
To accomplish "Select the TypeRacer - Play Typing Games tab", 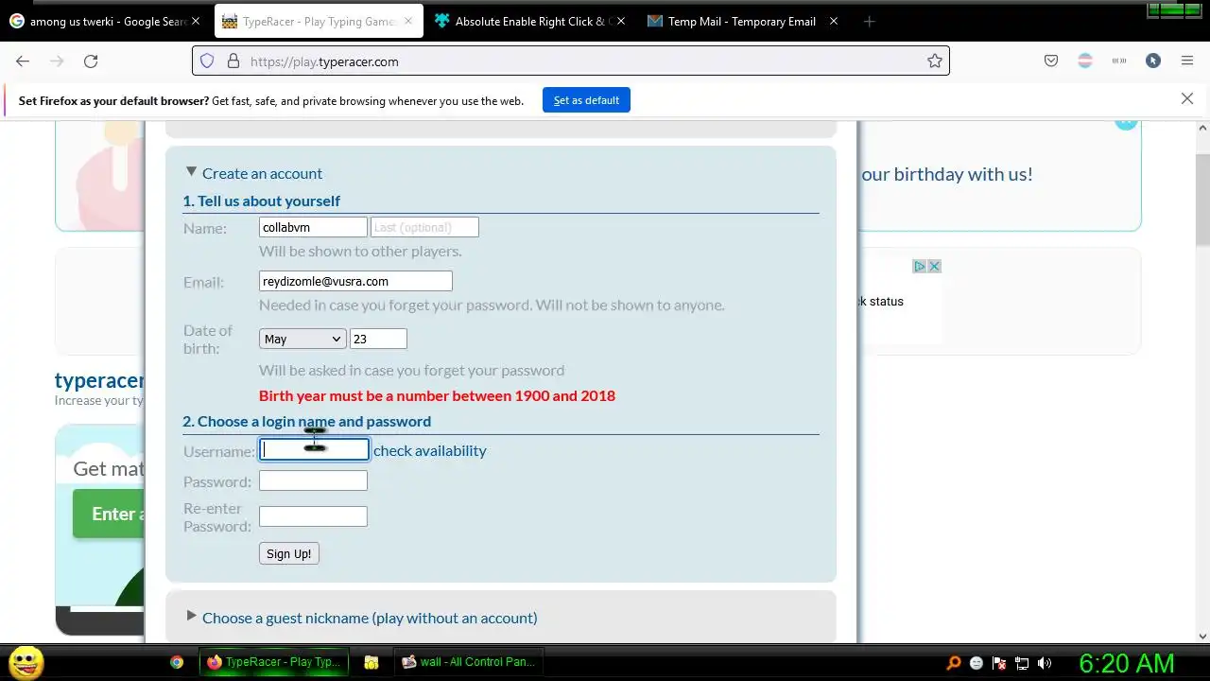I will click(x=319, y=21).
